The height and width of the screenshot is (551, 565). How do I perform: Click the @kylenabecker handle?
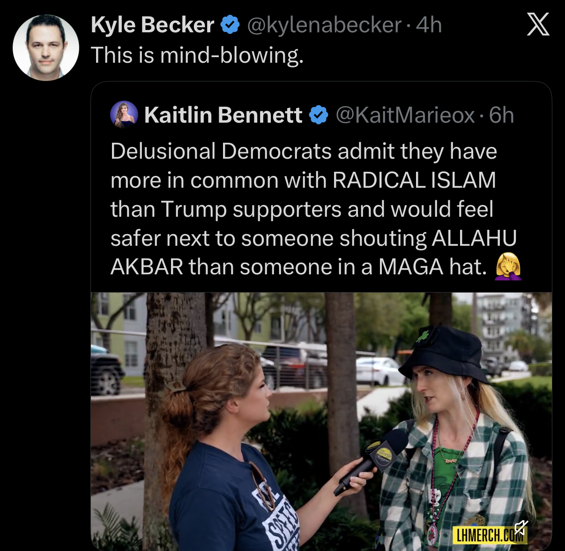pyautogui.click(x=324, y=25)
